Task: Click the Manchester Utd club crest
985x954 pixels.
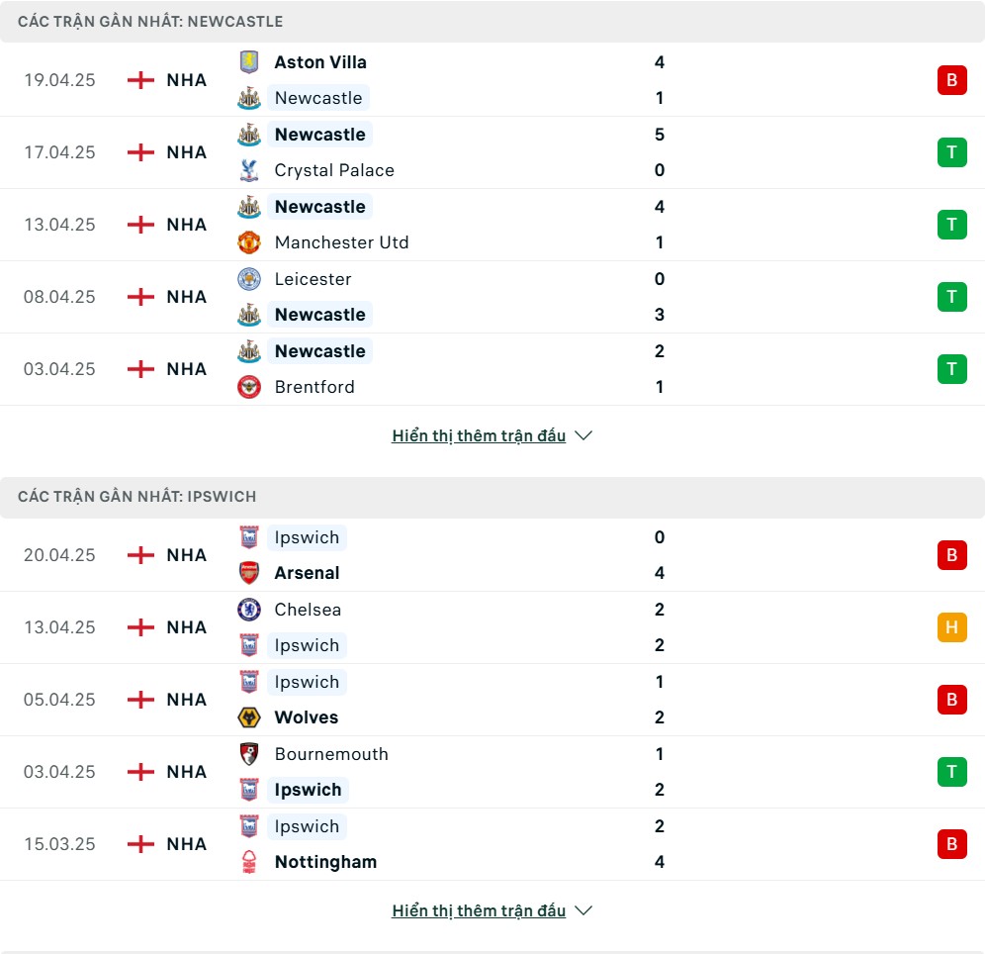Action: click(249, 242)
